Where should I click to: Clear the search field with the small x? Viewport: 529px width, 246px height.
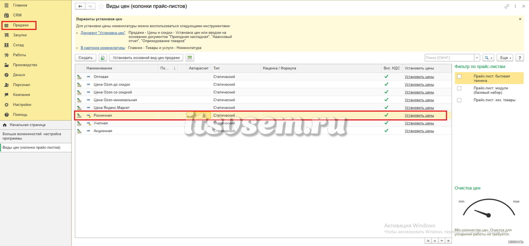click(x=477, y=58)
